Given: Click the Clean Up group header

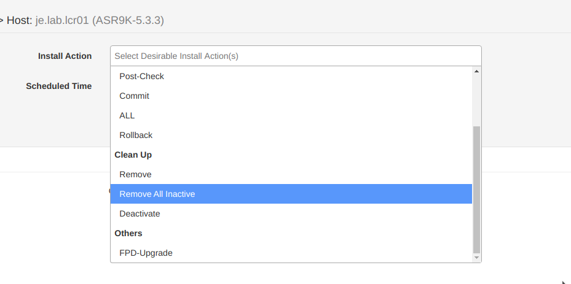Looking at the screenshot, I should click(133, 155).
